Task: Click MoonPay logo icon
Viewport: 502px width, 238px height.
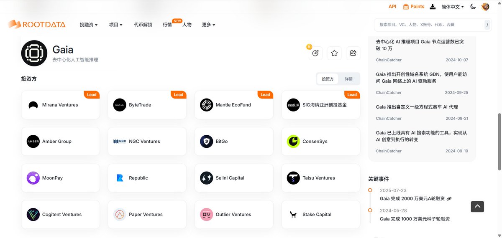Action: point(33,178)
